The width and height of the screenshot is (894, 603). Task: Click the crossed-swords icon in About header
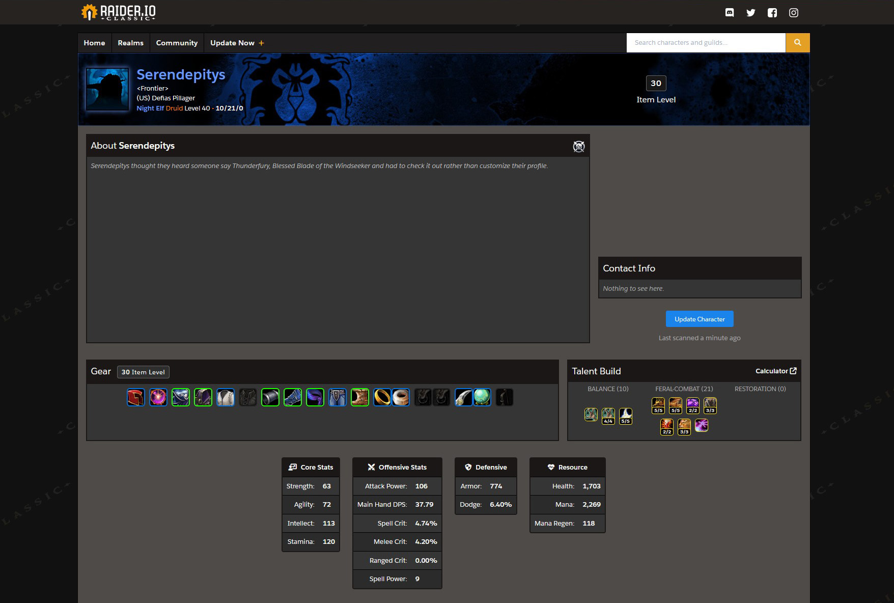point(579,147)
